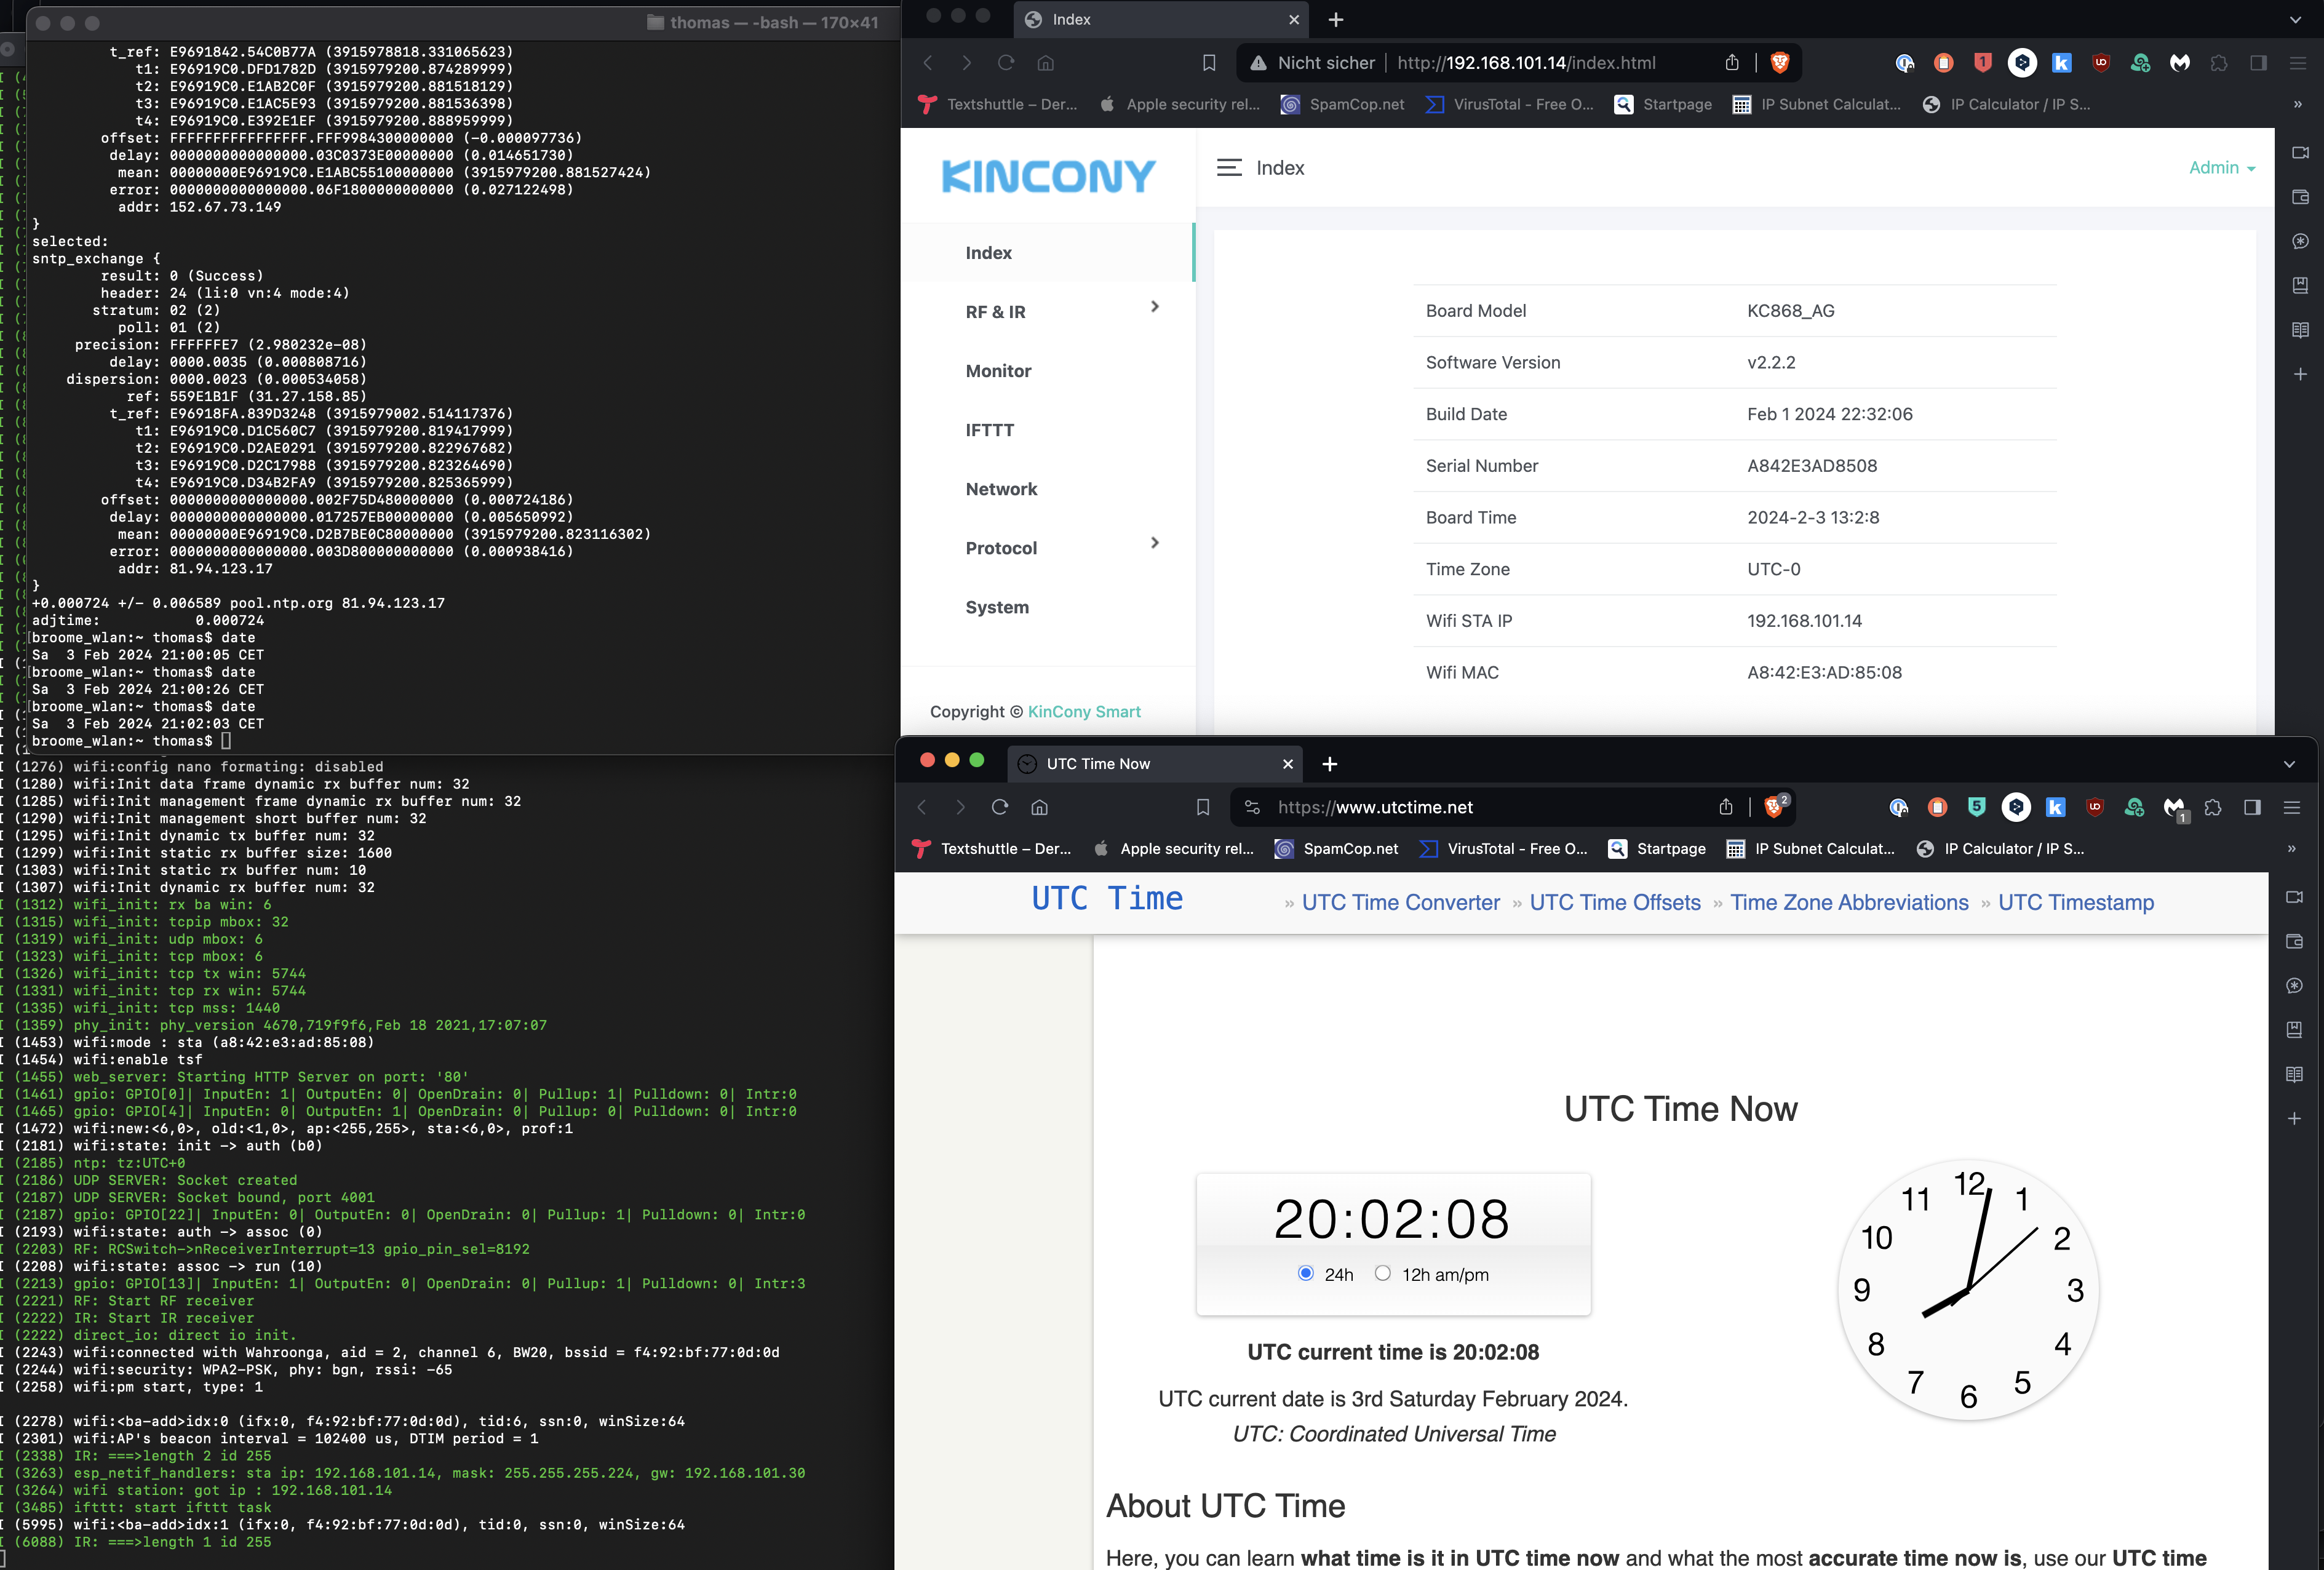The height and width of the screenshot is (1570, 2324).
Task: Toggle sidebar panel icon in lower browser toolbar
Action: (x=2252, y=807)
